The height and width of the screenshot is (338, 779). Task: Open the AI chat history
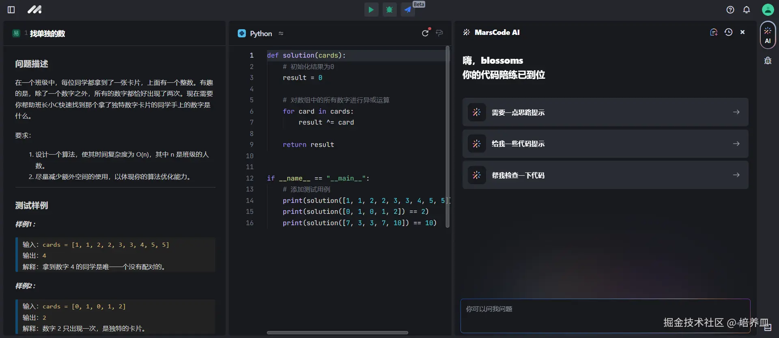click(x=728, y=32)
